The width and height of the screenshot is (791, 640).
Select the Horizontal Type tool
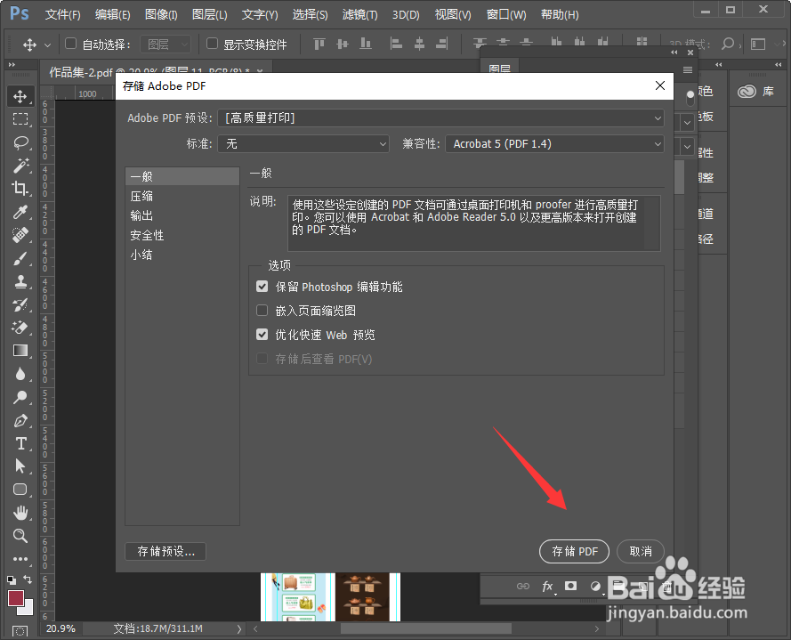(x=20, y=443)
